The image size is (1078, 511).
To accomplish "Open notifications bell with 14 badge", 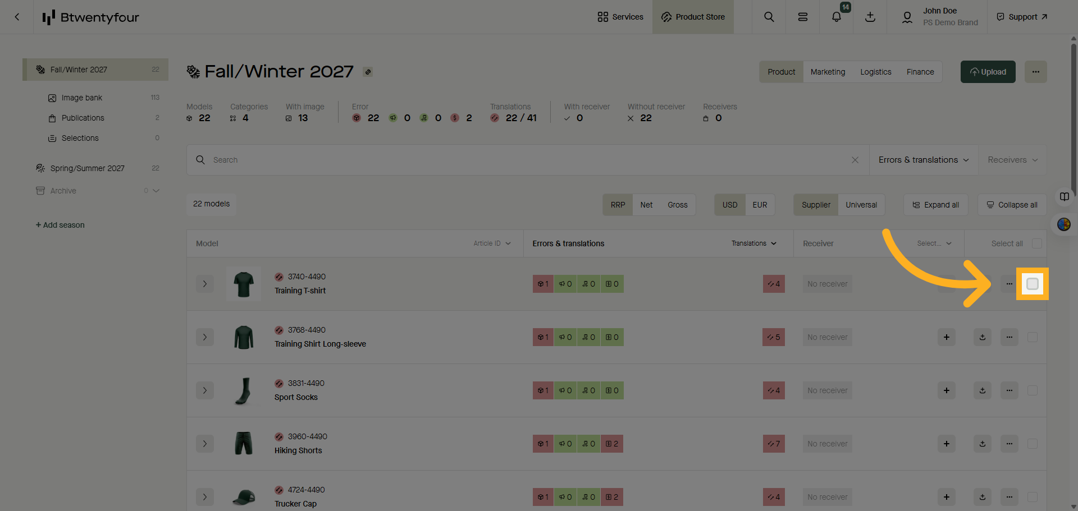I will 837,17.
